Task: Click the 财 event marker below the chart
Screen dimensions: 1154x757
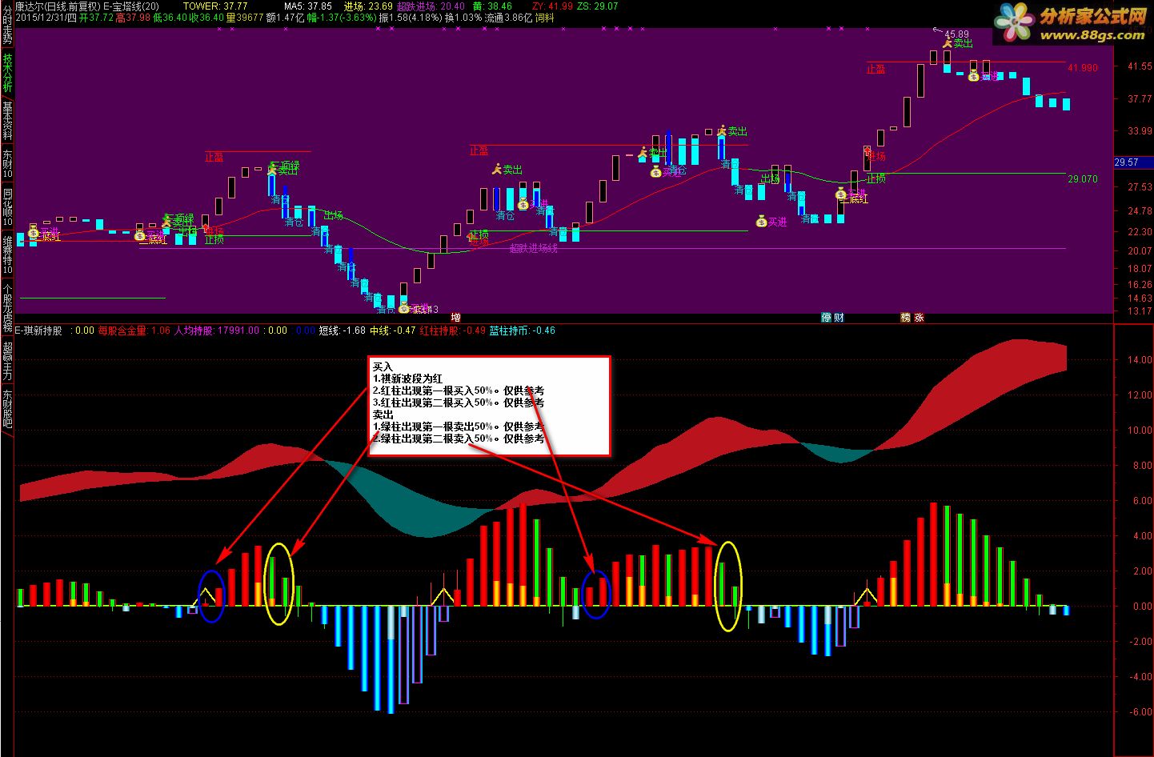Action: [x=838, y=318]
